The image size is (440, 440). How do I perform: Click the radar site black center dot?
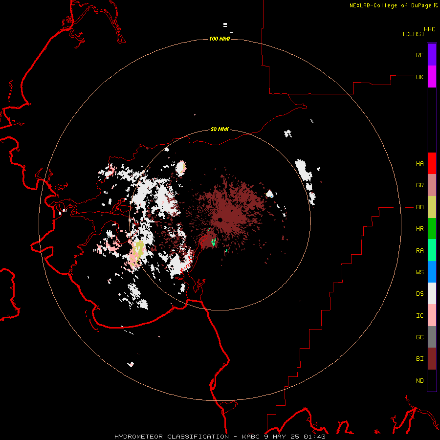tap(220, 220)
